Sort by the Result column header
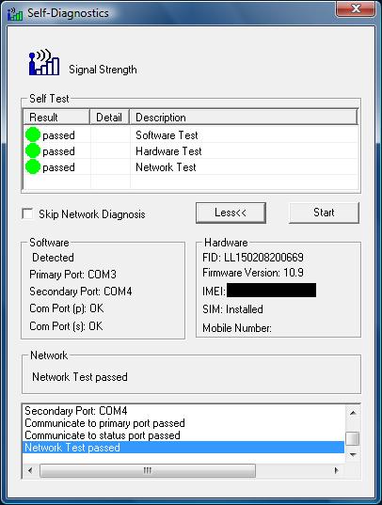The width and height of the screenshot is (382, 505). click(56, 117)
